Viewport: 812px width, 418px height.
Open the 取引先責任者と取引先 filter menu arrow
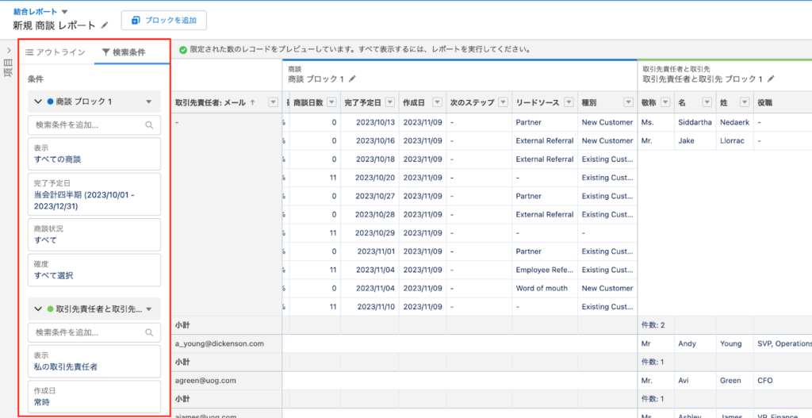click(149, 309)
